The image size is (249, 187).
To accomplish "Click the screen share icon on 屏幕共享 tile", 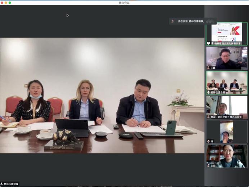I will click(x=208, y=43).
